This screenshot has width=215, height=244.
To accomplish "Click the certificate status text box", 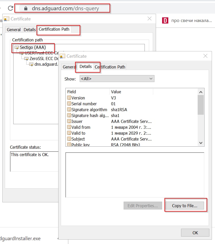I will click(34, 161).
